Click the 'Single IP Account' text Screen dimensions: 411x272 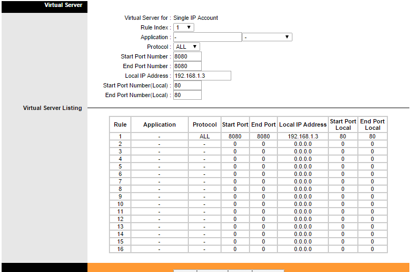coord(195,18)
